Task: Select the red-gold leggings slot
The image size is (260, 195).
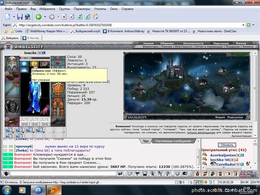Action: point(58,107)
